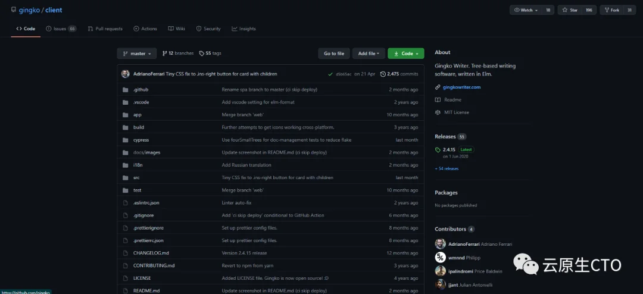This screenshot has width=643, height=294.
Task: Open the Watch notifications dropdown
Action: 526,10
